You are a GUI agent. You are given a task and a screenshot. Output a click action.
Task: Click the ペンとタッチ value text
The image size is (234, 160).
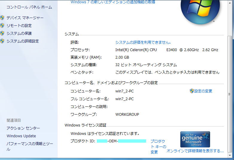pos(167,72)
